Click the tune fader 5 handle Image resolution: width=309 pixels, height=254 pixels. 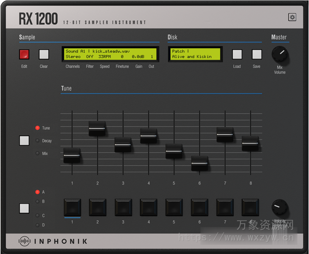pos(174,151)
